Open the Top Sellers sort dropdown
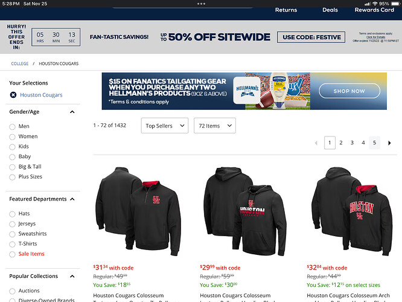This screenshot has height=302, width=402. (x=165, y=126)
